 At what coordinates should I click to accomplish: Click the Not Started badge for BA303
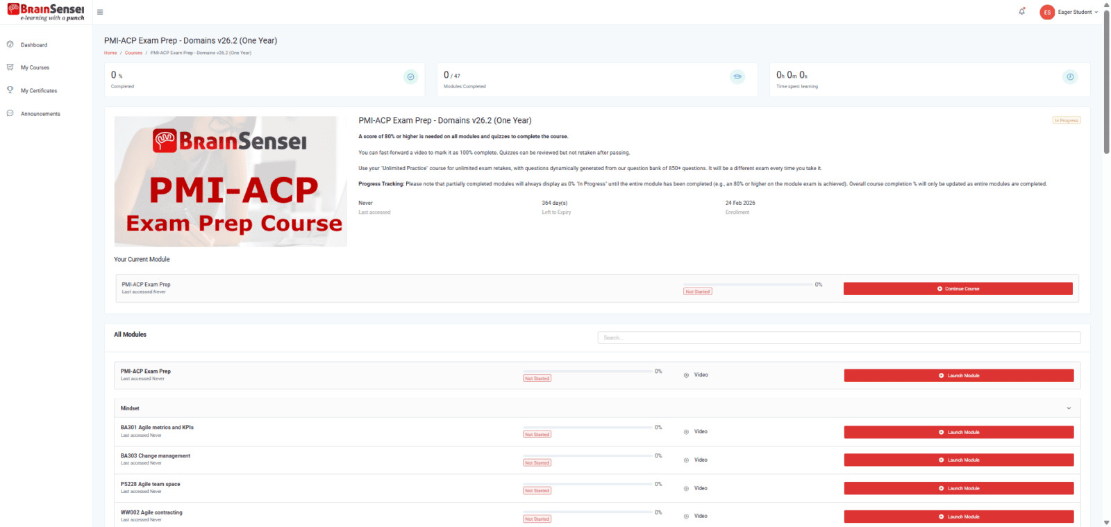click(x=537, y=463)
